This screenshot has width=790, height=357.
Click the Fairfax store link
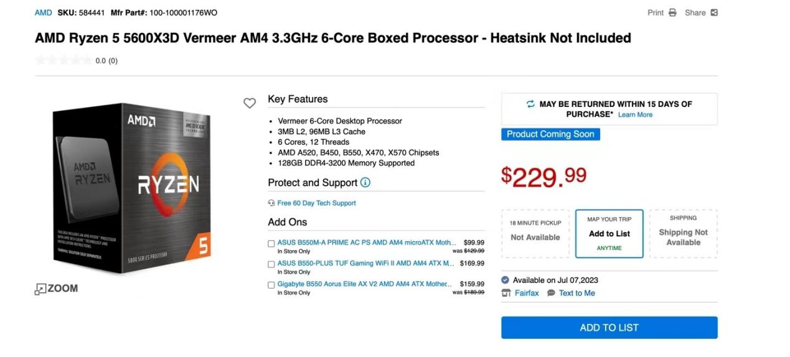(x=527, y=293)
